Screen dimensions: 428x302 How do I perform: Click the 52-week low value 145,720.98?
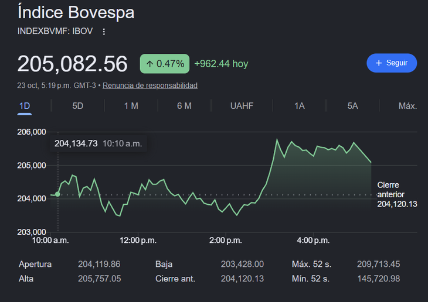[x=379, y=279]
